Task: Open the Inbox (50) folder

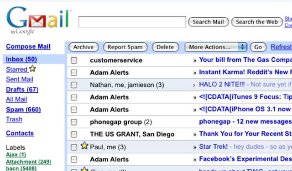Action: (21, 59)
